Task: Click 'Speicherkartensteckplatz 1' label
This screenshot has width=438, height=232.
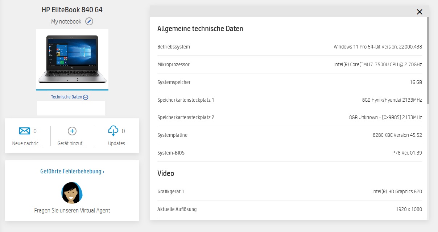Action: click(186, 100)
